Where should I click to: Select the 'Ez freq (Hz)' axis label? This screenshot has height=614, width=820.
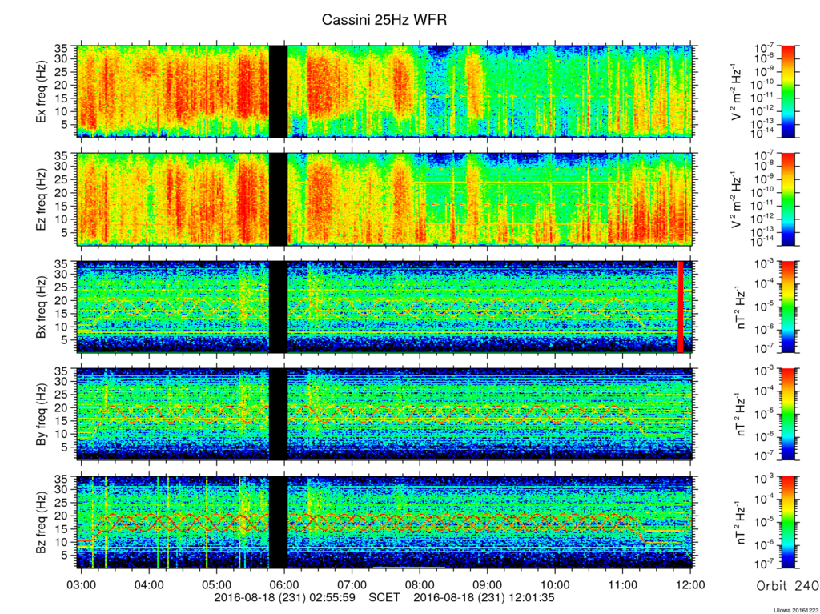click(42, 200)
